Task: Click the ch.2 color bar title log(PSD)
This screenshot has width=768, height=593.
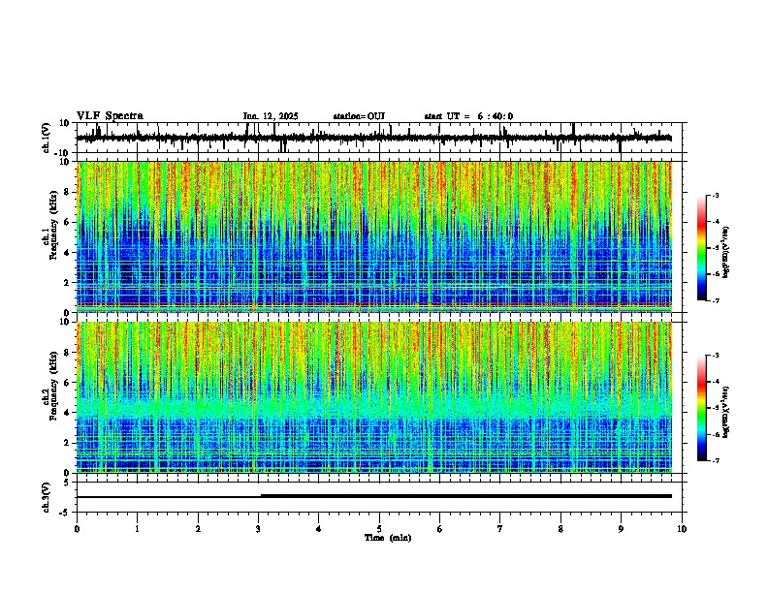Action: pos(726,412)
